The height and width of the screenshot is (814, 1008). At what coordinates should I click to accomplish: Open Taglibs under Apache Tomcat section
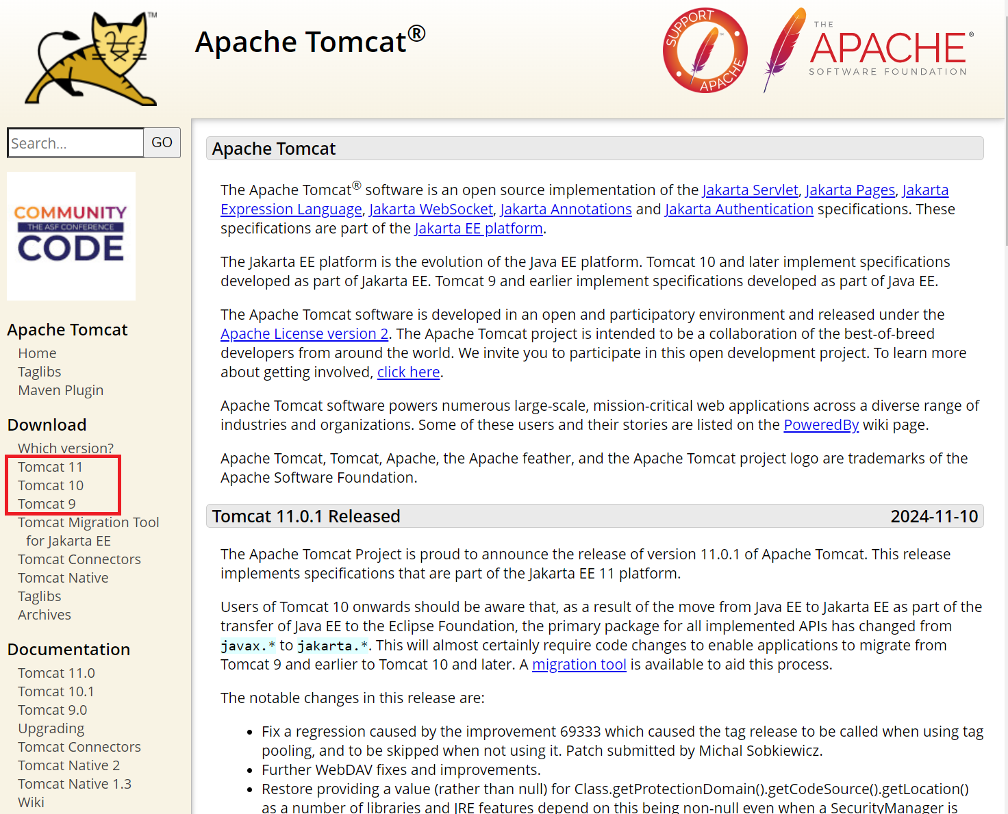pyautogui.click(x=40, y=372)
